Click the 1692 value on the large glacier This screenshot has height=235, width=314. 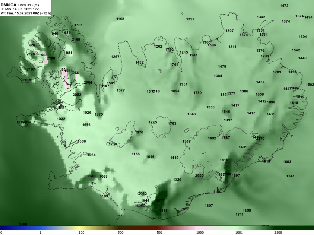coord(212,138)
